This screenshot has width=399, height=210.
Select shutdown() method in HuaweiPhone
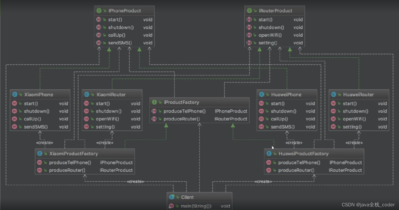tap(287, 111)
